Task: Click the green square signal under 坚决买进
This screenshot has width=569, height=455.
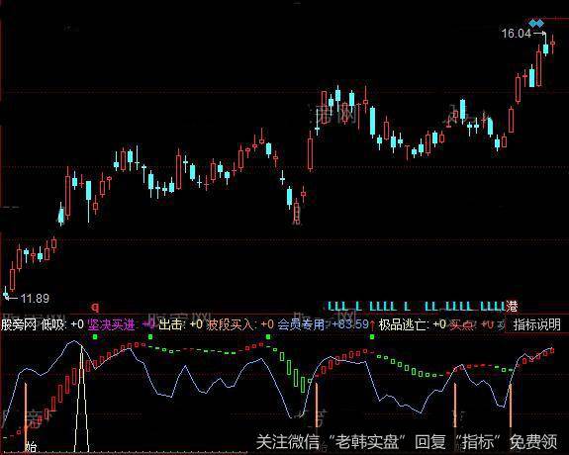Action: tap(95, 337)
